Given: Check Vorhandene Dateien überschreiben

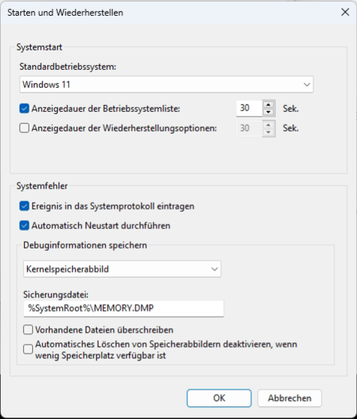Looking at the screenshot, I should coord(28,330).
